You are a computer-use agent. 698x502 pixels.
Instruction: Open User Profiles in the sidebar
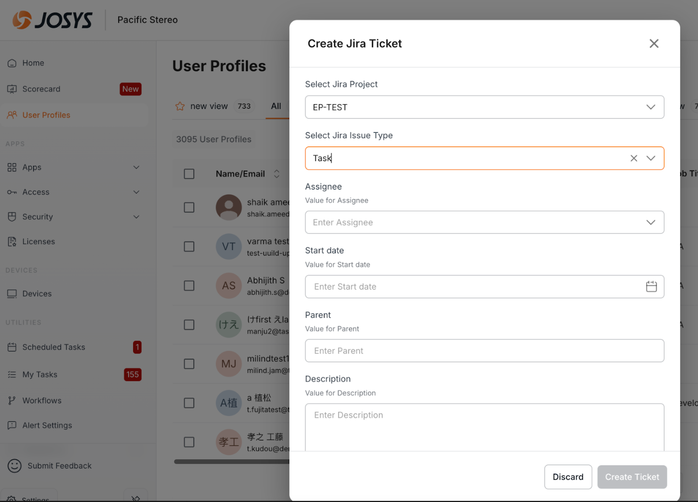pyautogui.click(x=75, y=115)
